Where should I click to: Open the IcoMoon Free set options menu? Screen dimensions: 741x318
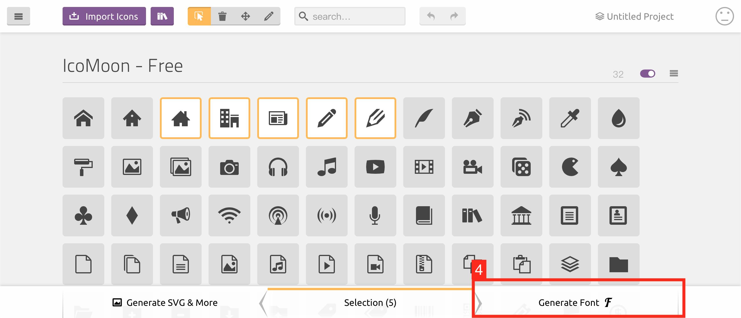pyautogui.click(x=674, y=74)
